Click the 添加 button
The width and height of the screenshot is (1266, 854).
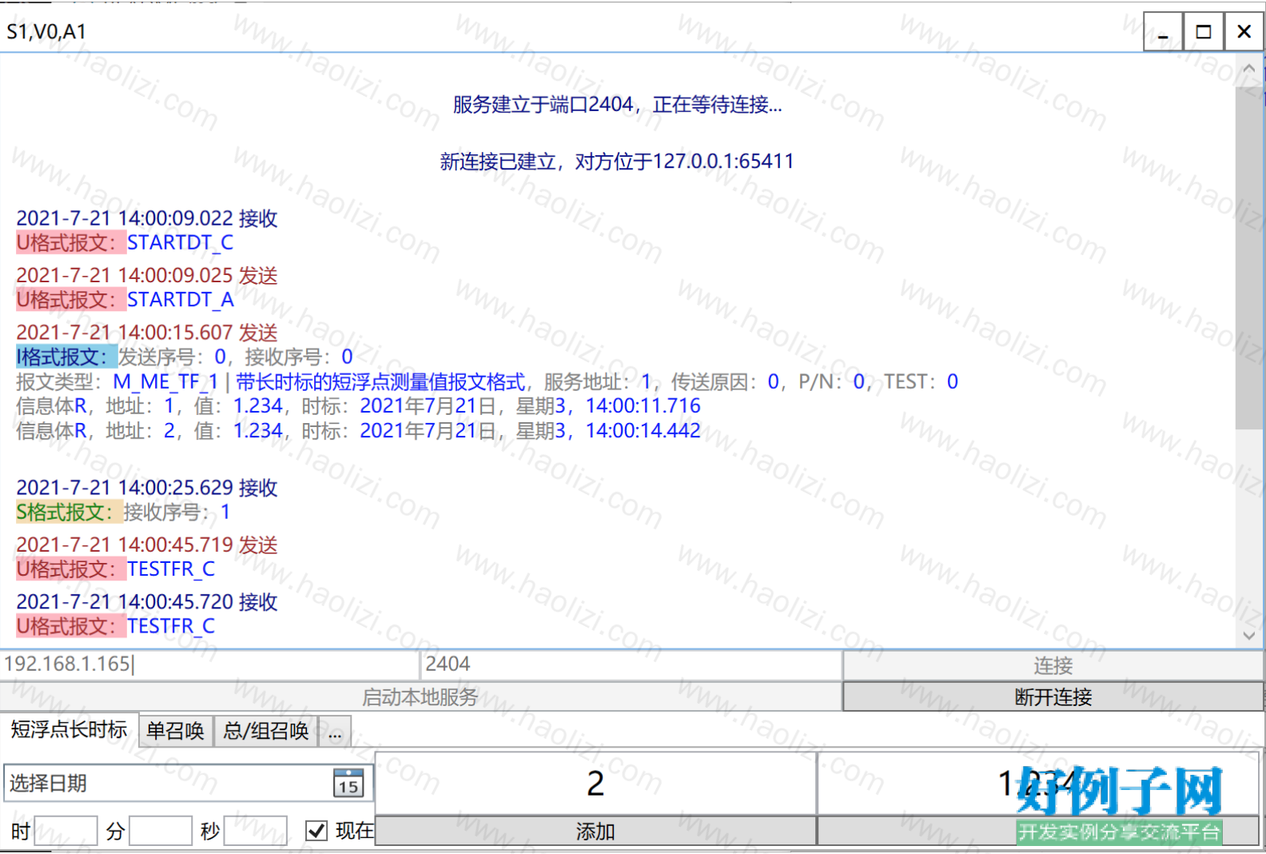[x=595, y=832]
